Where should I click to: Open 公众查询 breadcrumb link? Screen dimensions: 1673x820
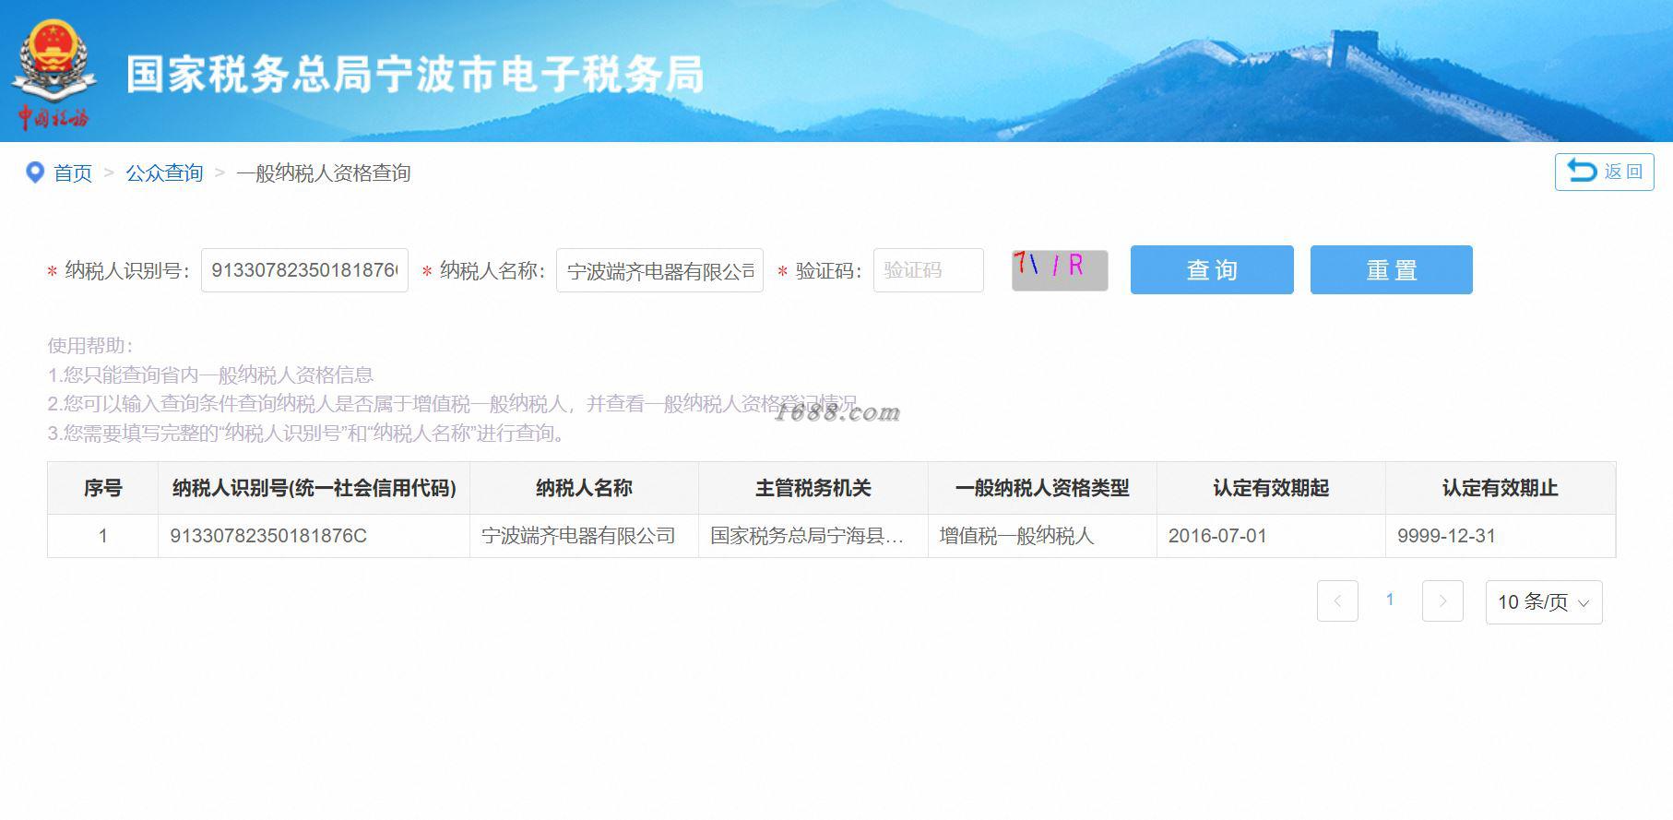[x=164, y=173]
